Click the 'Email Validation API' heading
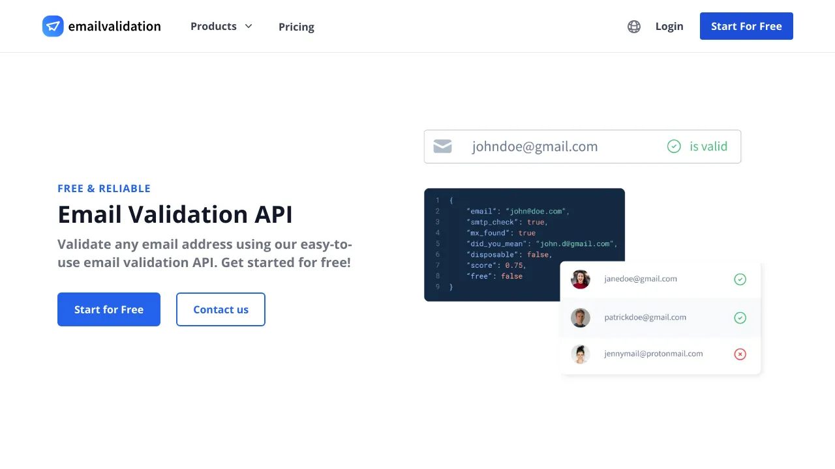835x469 pixels. click(175, 214)
